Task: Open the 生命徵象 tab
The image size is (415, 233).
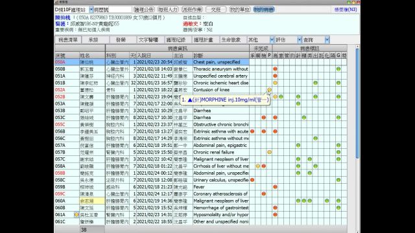Action: click(231, 40)
